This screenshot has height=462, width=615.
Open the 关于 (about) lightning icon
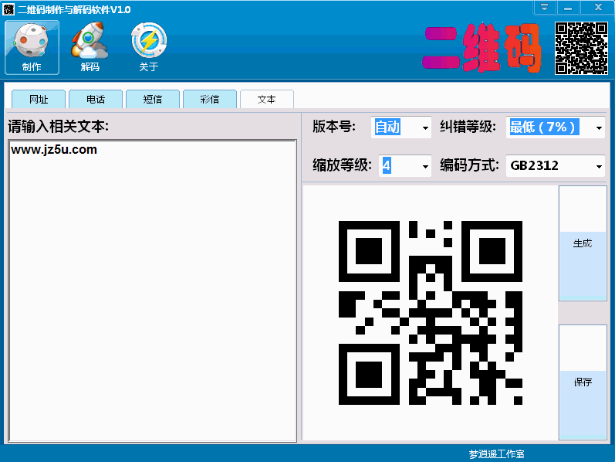pos(149,48)
